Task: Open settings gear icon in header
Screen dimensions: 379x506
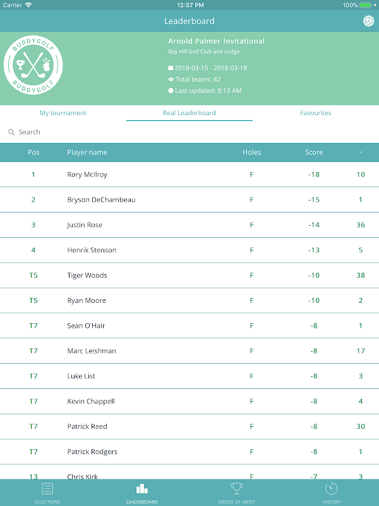Action: 368,21
